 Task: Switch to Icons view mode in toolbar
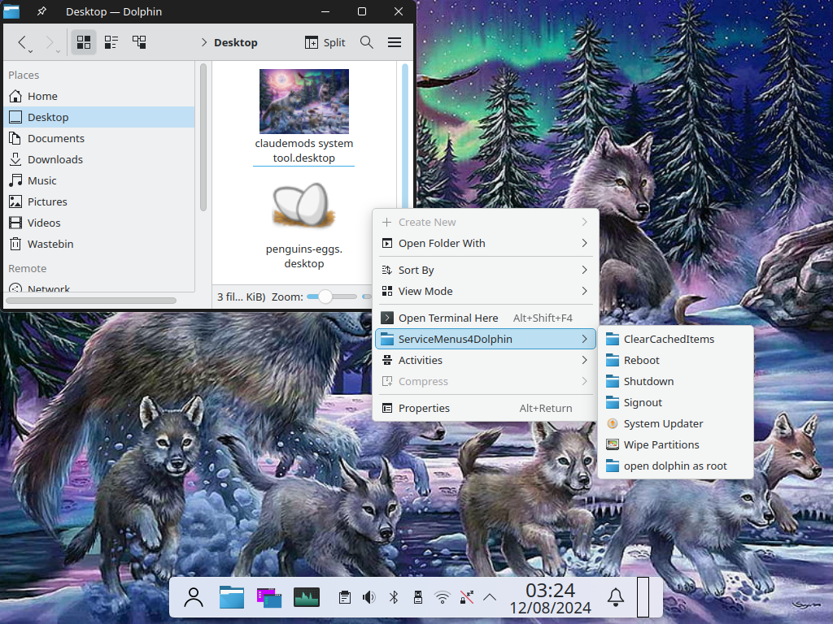pos(84,42)
